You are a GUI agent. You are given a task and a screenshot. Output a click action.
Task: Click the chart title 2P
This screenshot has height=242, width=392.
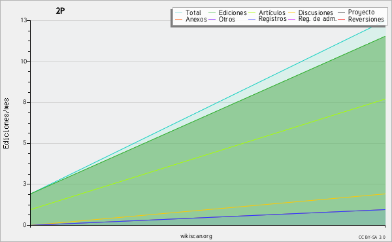[60, 10]
